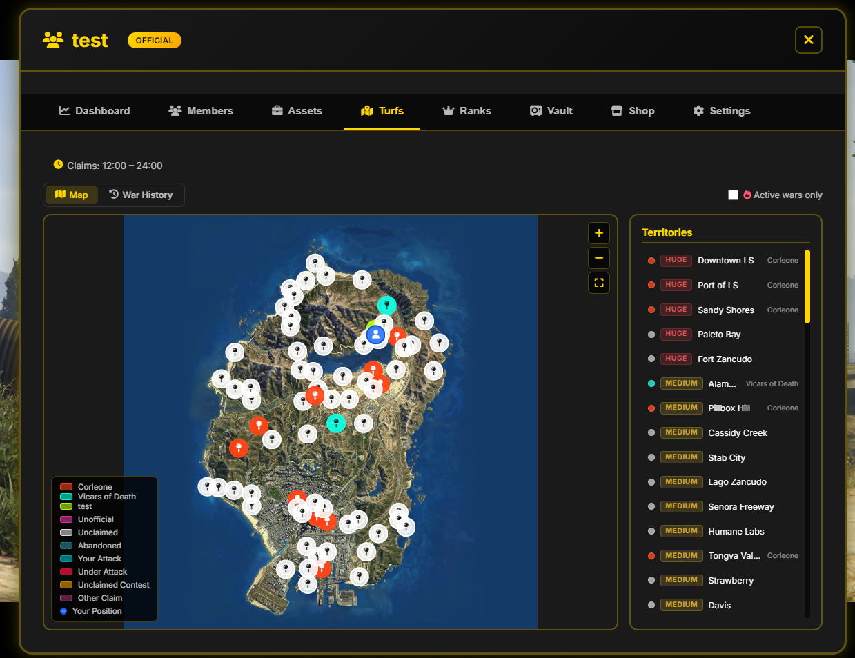This screenshot has width=855, height=658.
Task: Click Corleone owner label on Pillbox Hill
Action: (783, 408)
